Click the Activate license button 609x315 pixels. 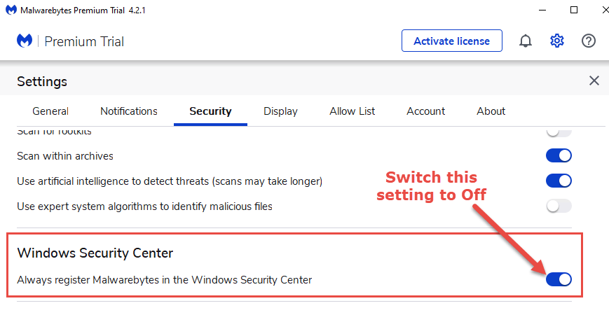(x=451, y=41)
